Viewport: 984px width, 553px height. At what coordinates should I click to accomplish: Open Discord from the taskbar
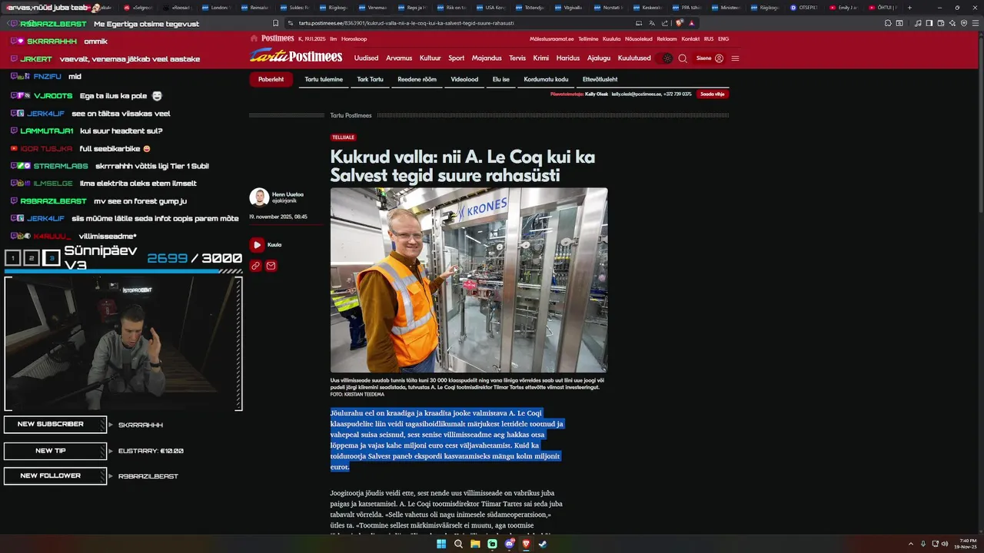[x=509, y=544]
